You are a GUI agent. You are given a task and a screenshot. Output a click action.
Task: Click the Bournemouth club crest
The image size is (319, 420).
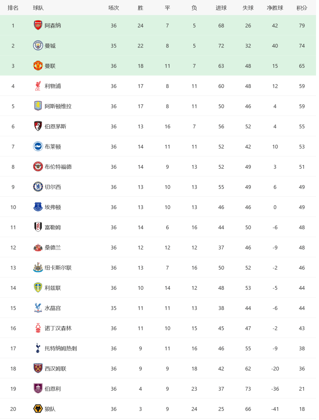pyautogui.click(x=38, y=126)
